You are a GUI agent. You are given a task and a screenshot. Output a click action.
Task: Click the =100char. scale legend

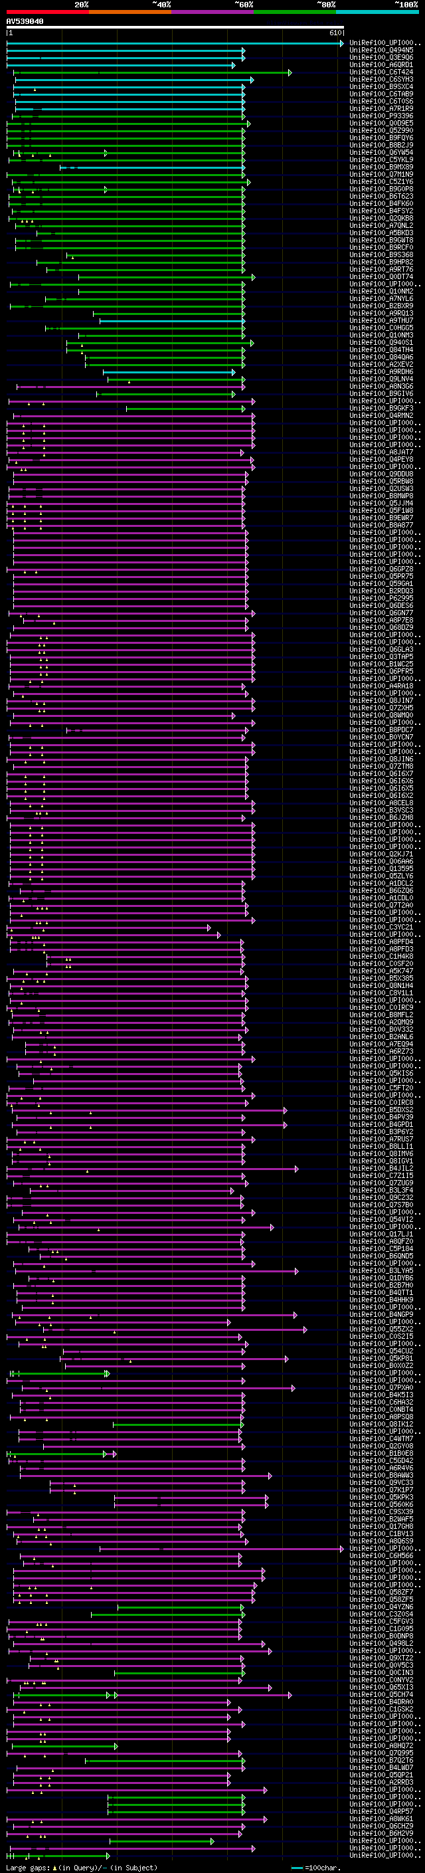click(x=315, y=1868)
